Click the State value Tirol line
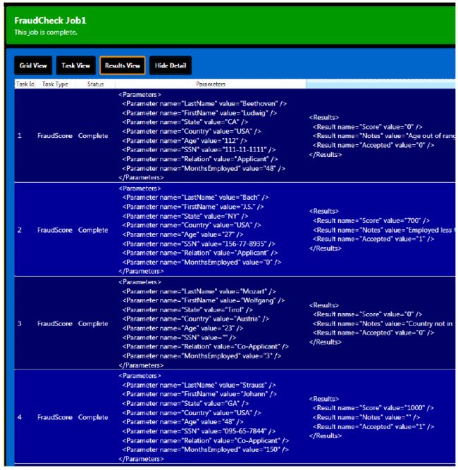This screenshot has height=470, width=458. point(187,310)
